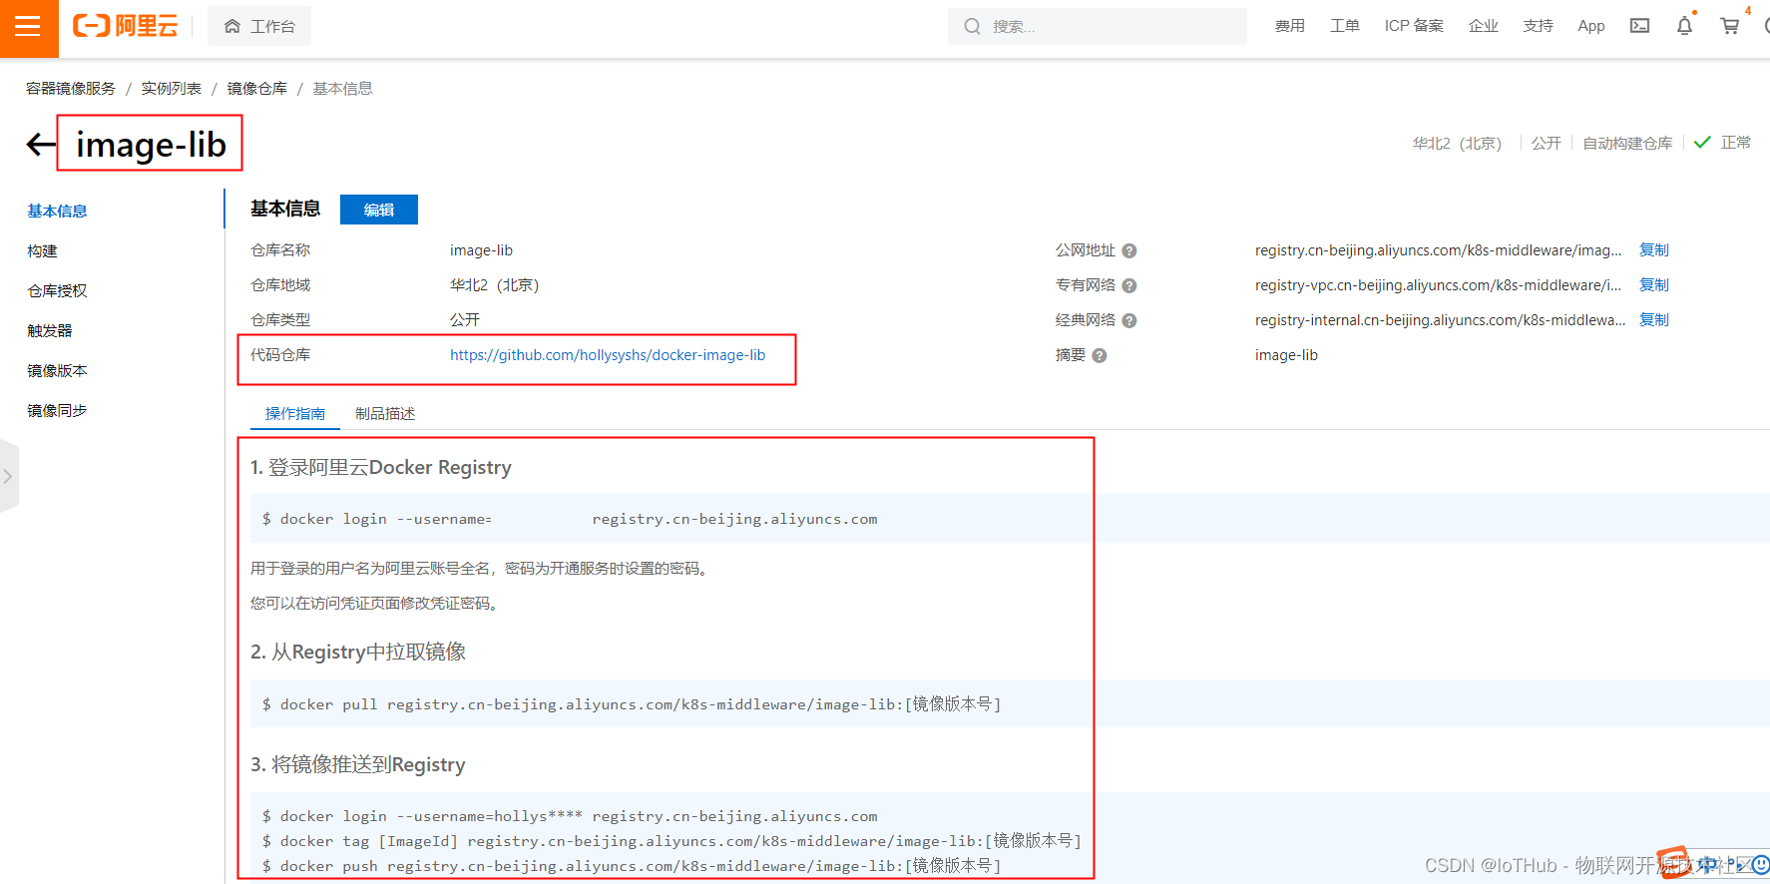
Task: Open the 工单 menu
Action: [x=1344, y=26]
